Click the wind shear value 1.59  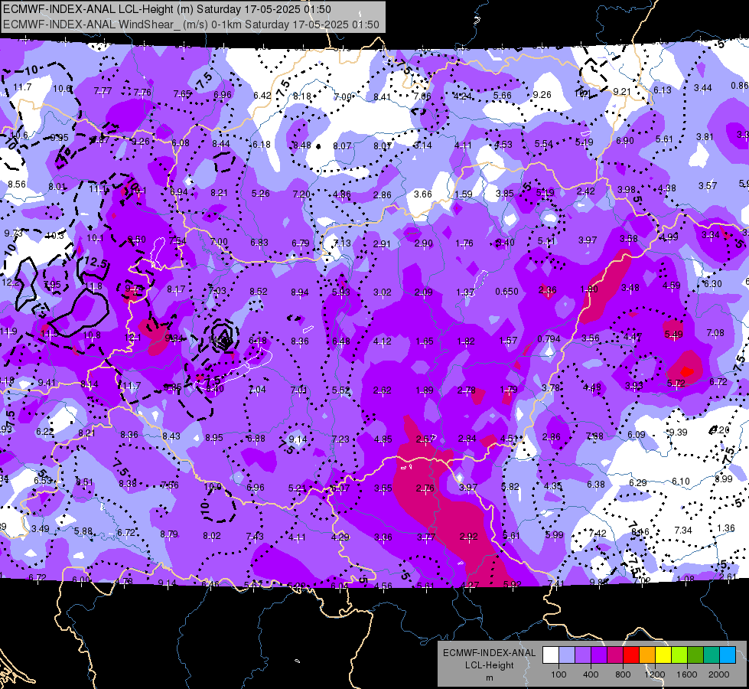(x=464, y=194)
